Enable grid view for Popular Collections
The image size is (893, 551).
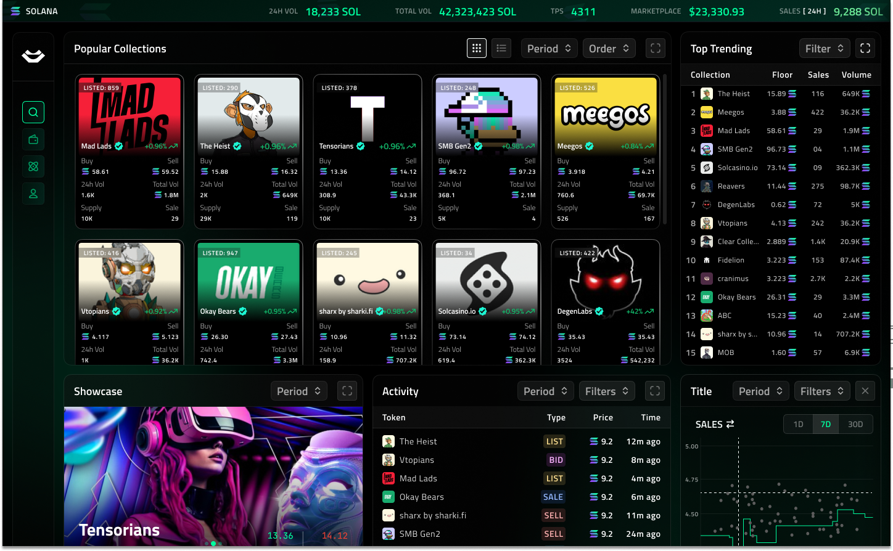[x=476, y=48]
